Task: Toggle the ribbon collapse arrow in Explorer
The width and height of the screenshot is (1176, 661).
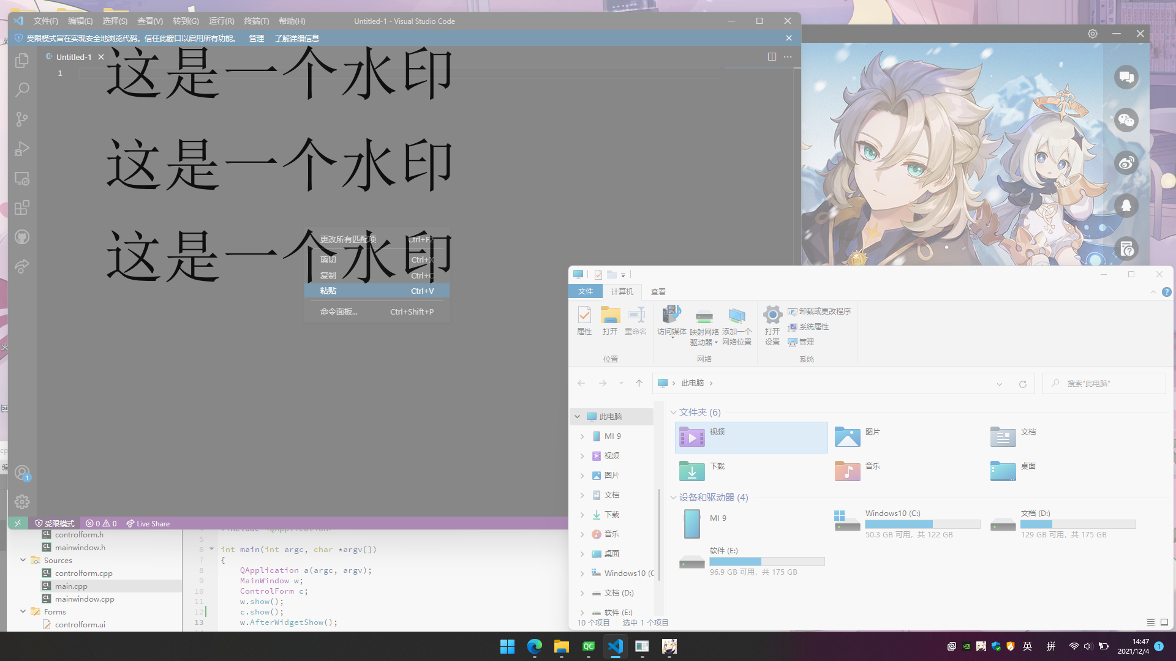Action: (x=1153, y=292)
